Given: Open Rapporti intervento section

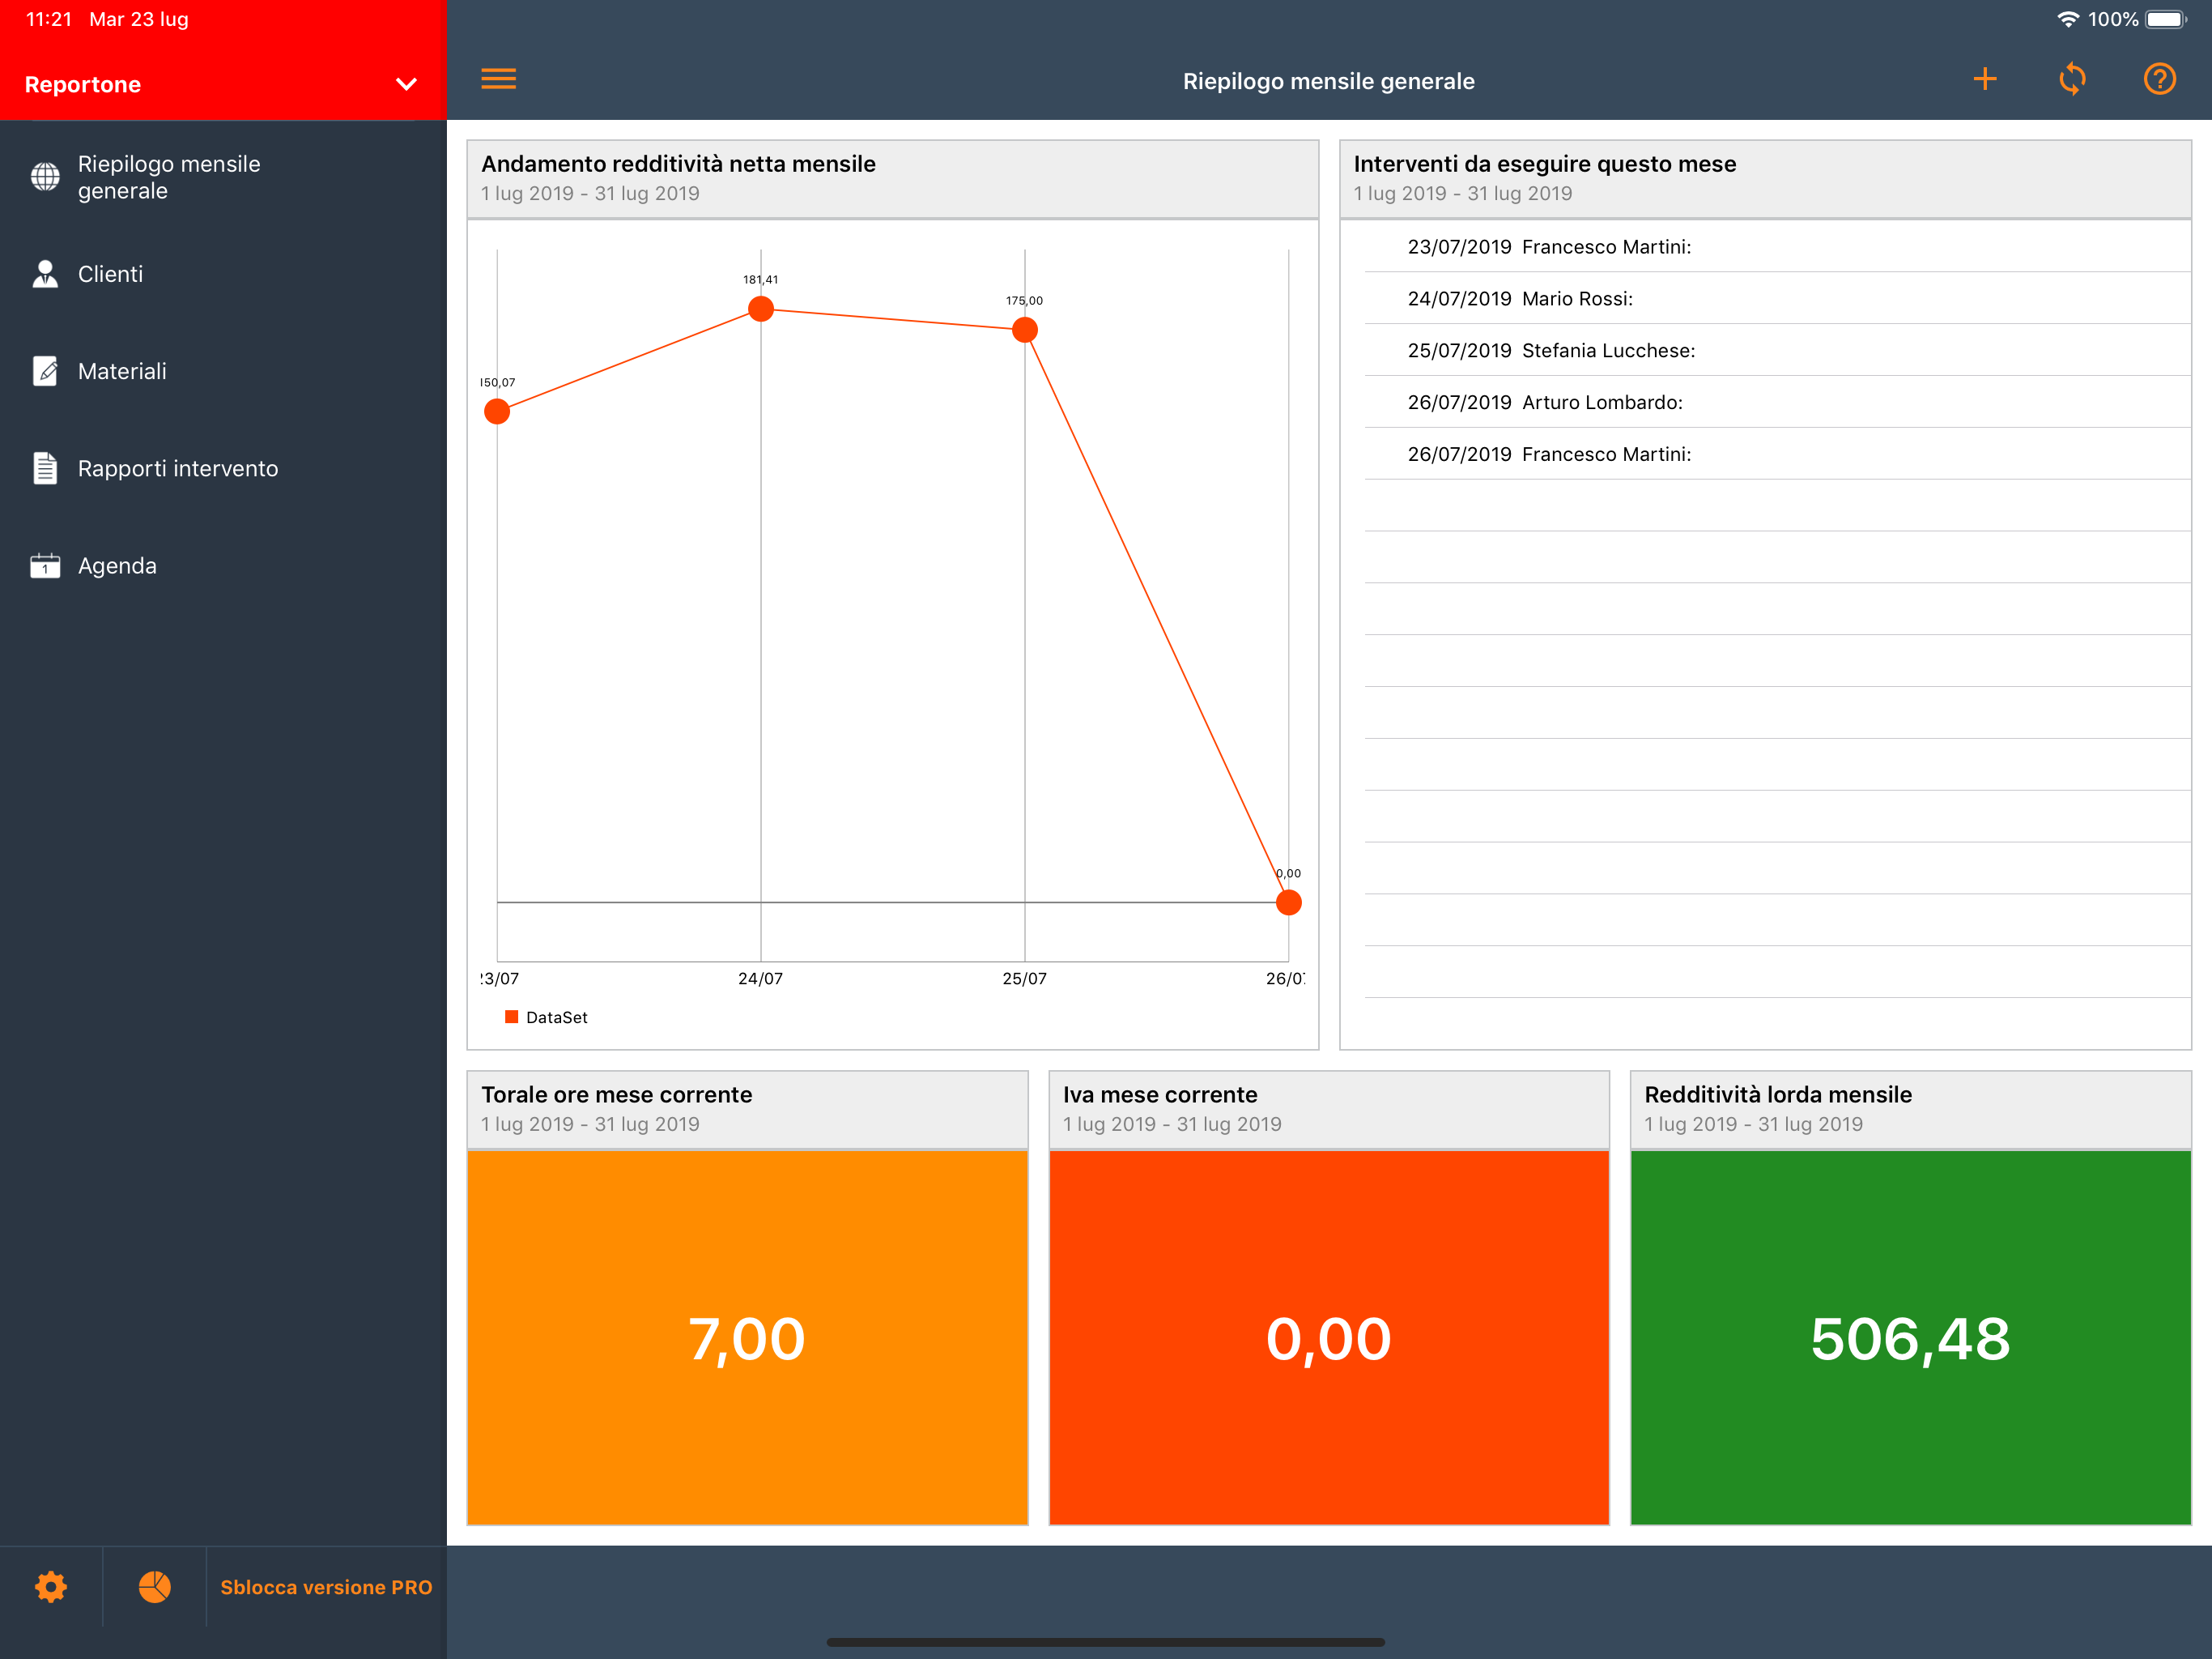Looking at the screenshot, I should [178, 468].
